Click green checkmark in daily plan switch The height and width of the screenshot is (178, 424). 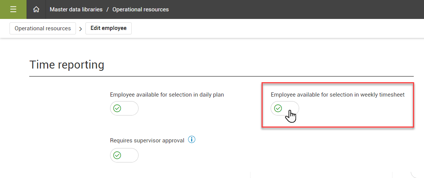(x=117, y=108)
